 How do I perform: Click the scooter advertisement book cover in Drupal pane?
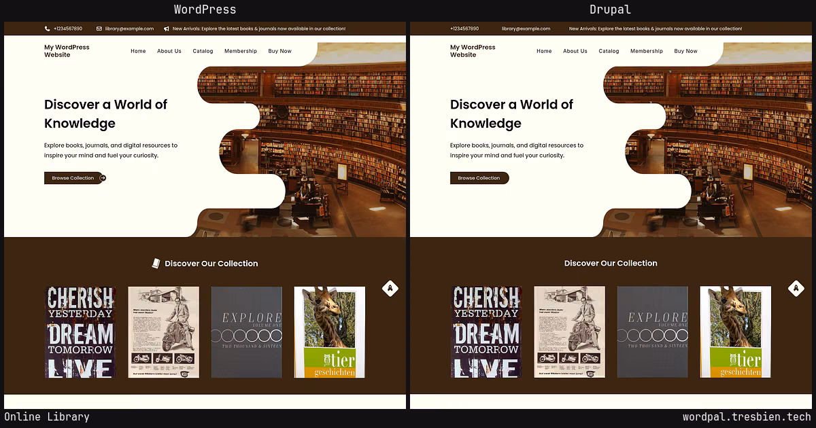[x=570, y=332]
